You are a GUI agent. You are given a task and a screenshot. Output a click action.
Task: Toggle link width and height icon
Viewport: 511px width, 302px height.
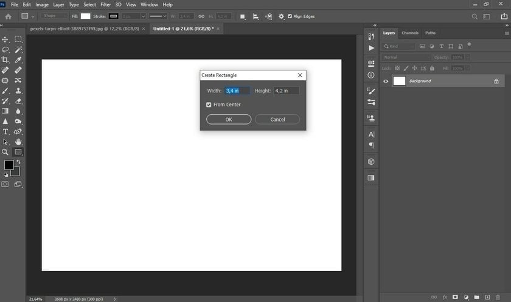pyautogui.click(x=201, y=16)
